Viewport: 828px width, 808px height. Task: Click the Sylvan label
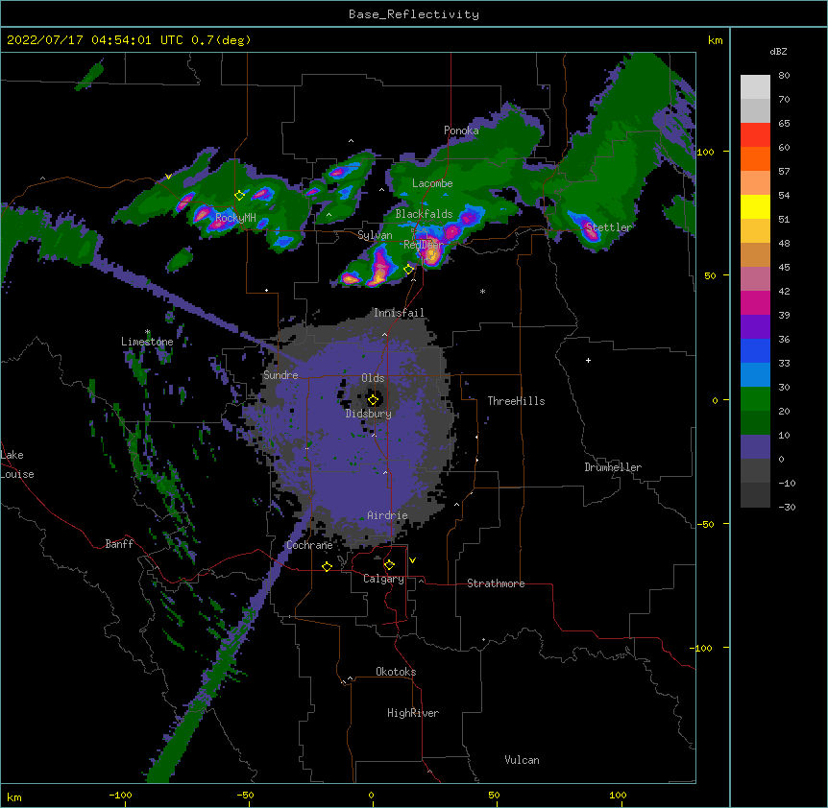375,235
